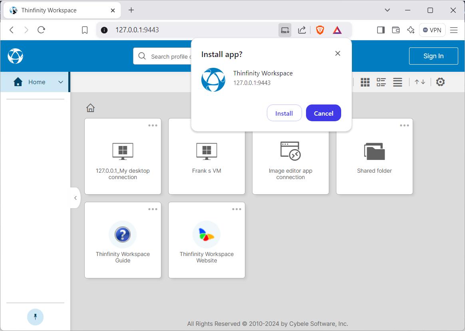This screenshot has width=465, height=331.
Task: Click the Install button in the dialog
Action: coord(284,113)
